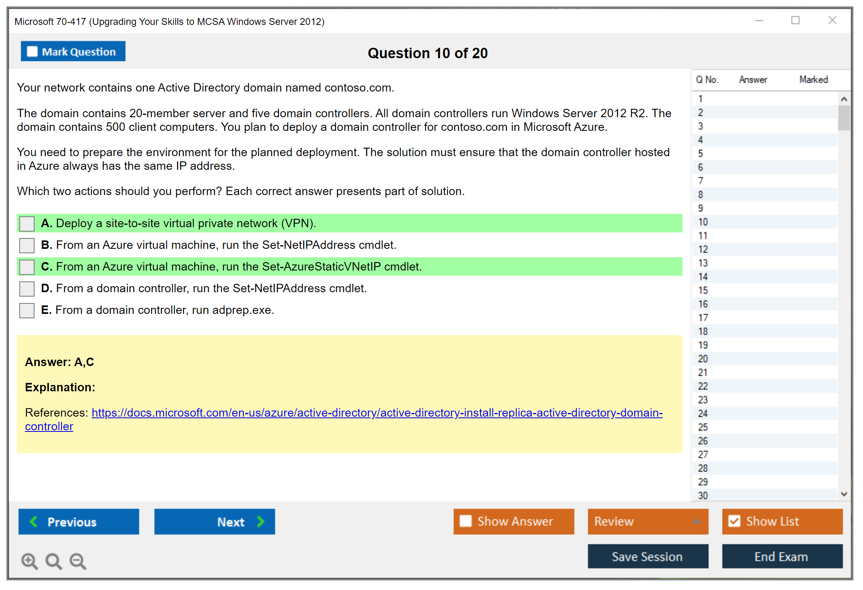The image size is (863, 590).
Task: Check option E adprep.exe
Action: click(x=27, y=310)
